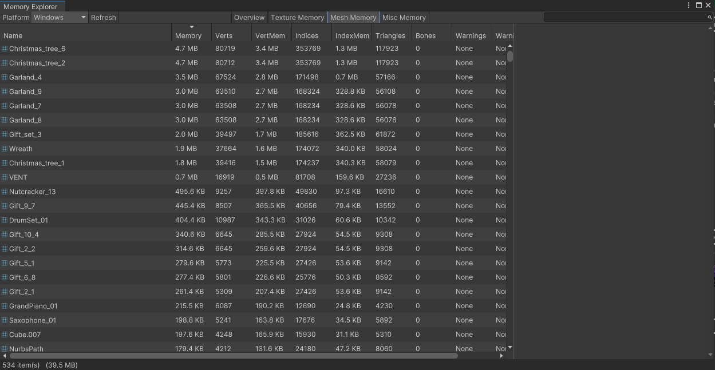Click the mesh icon beside Wreath
This screenshot has height=370, width=715.
pos(5,149)
